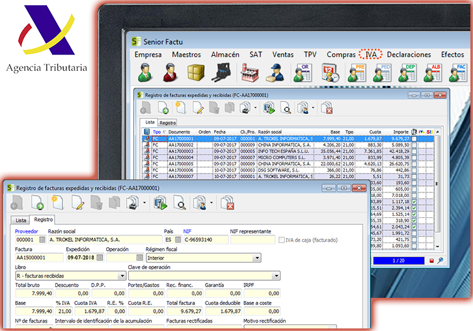
Task: Untick checkbox on the 1.117,18 importe row
Action: click(x=414, y=202)
